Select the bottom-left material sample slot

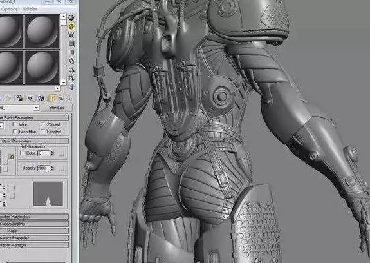pos(12,67)
